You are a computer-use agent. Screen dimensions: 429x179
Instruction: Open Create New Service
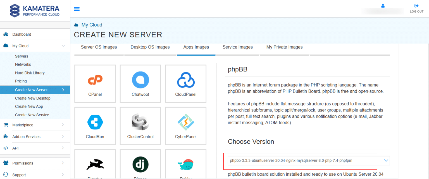click(x=32, y=115)
